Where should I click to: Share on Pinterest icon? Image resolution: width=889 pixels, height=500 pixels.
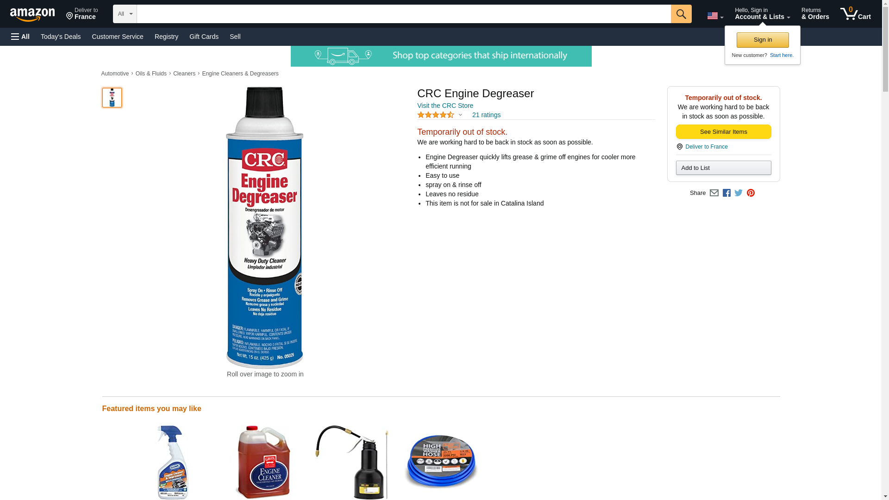point(751,193)
